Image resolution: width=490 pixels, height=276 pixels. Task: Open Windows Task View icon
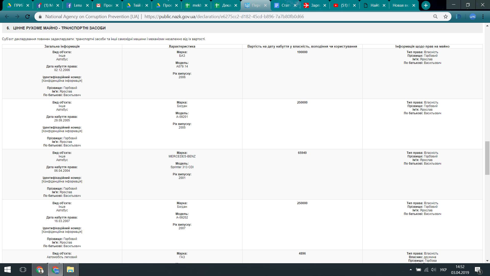[23, 270]
